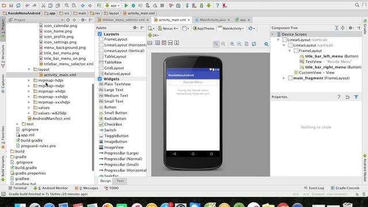Open the search everywhere magnifier

357,5
